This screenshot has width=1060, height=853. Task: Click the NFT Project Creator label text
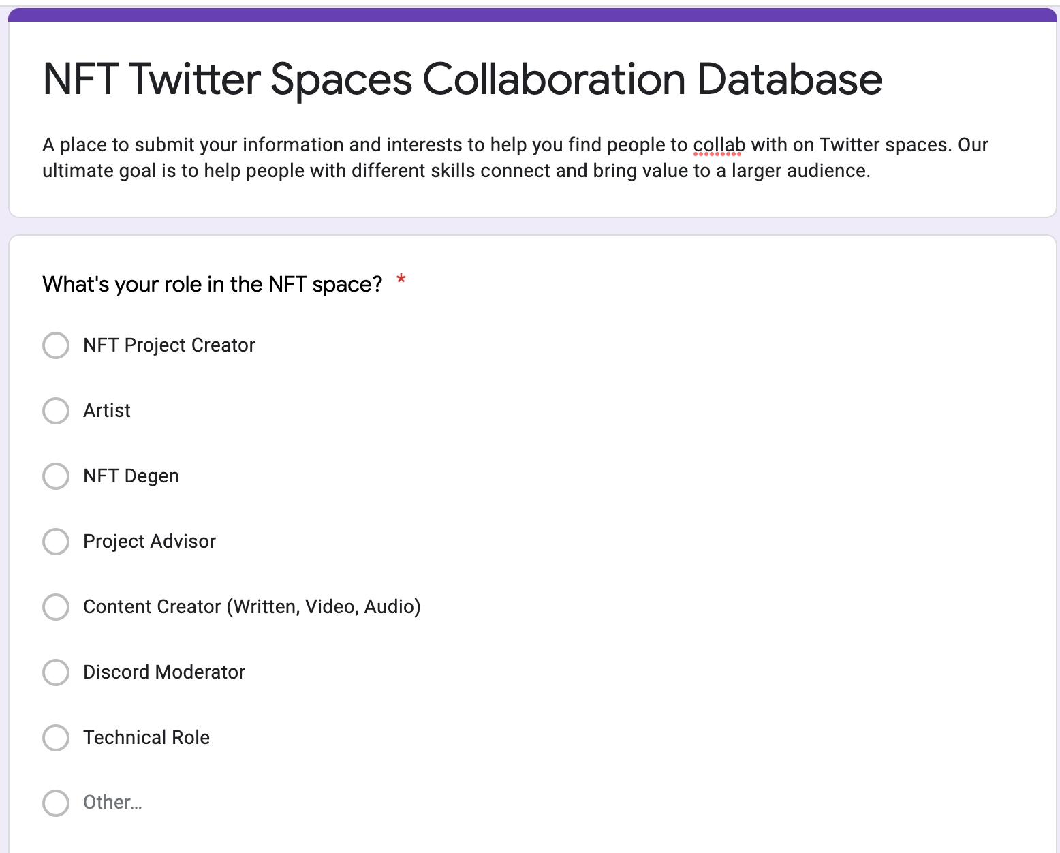[169, 345]
